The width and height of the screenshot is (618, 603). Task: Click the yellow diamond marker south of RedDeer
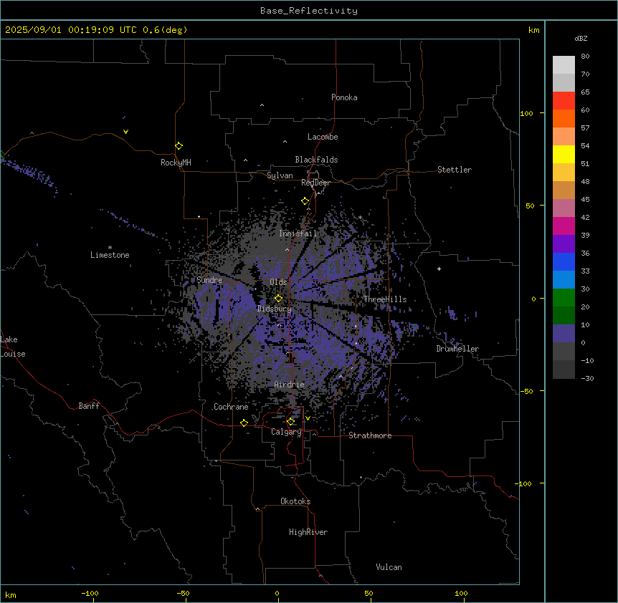point(305,201)
